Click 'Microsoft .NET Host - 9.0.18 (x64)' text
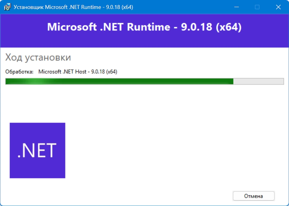The image size is (289, 206). (x=78, y=72)
